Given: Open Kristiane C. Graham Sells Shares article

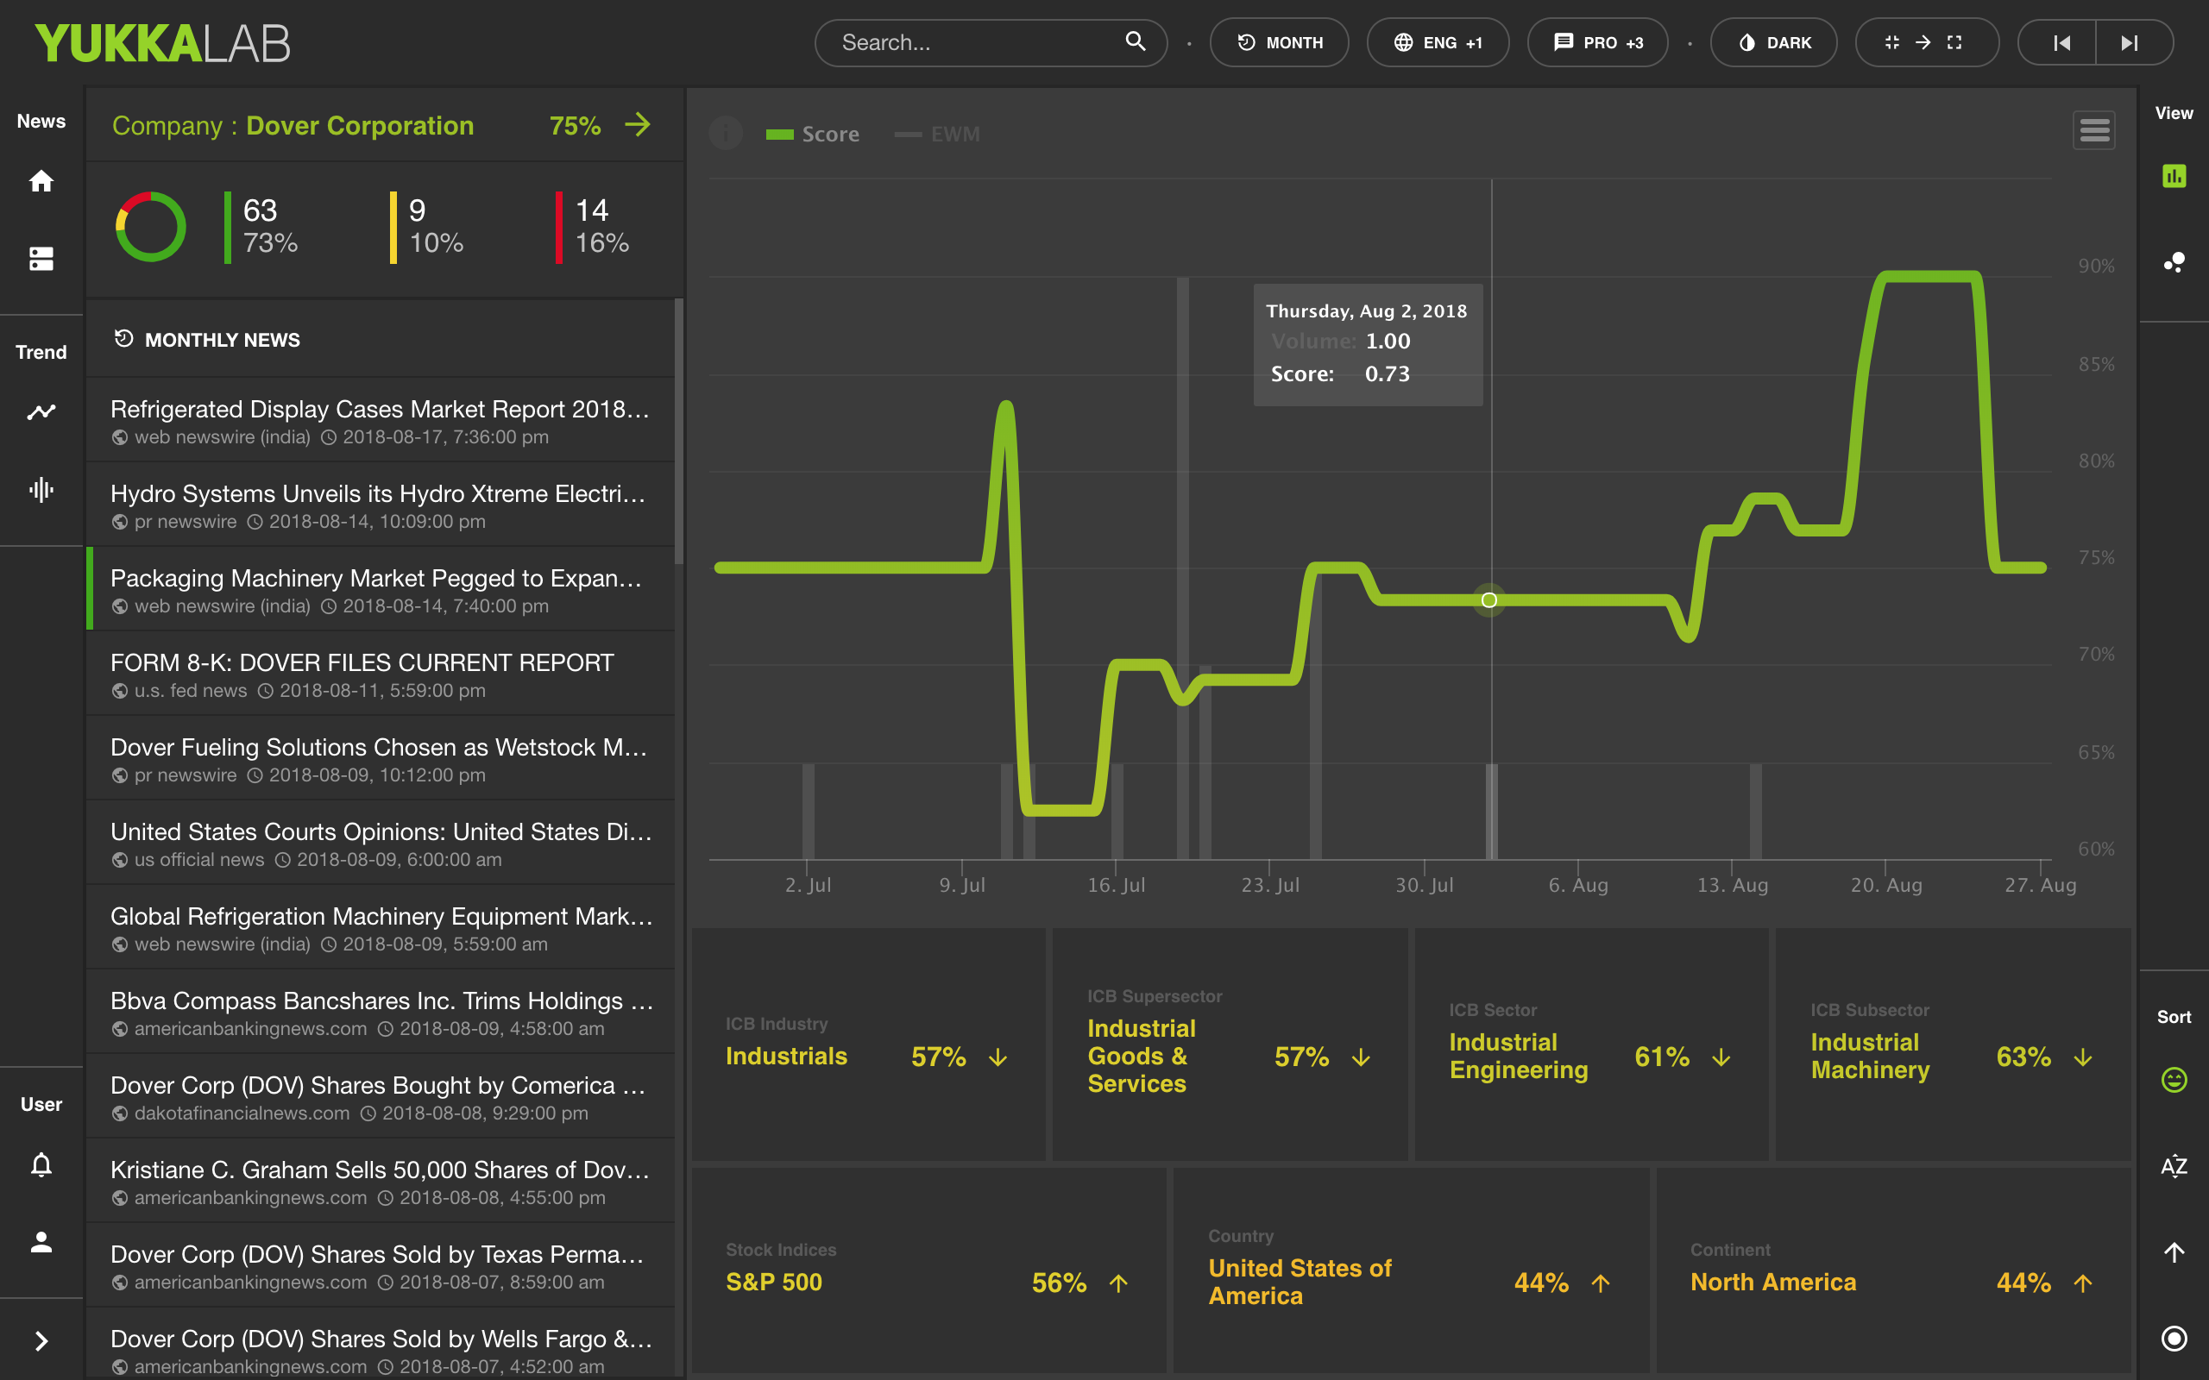Looking at the screenshot, I should (x=381, y=1182).
